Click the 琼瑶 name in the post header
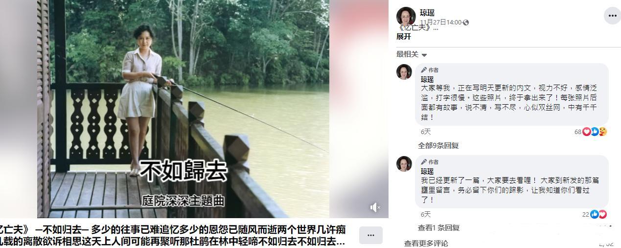This screenshot has height=248, width=621. click(427, 13)
